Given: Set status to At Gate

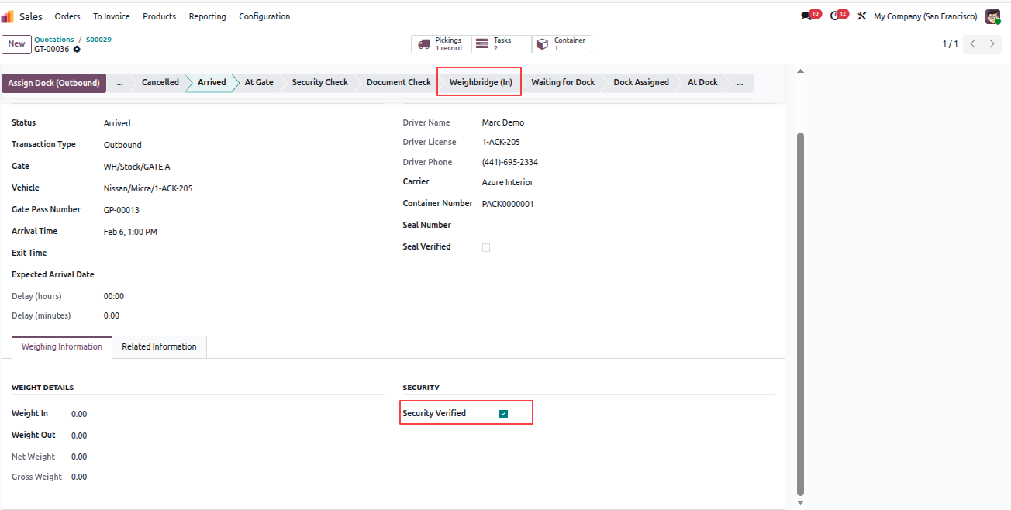Looking at the screenshot, I should point(259,82).
